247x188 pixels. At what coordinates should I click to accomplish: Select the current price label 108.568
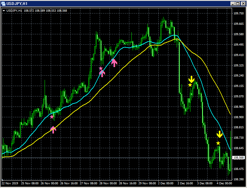(x=238, y=158)
